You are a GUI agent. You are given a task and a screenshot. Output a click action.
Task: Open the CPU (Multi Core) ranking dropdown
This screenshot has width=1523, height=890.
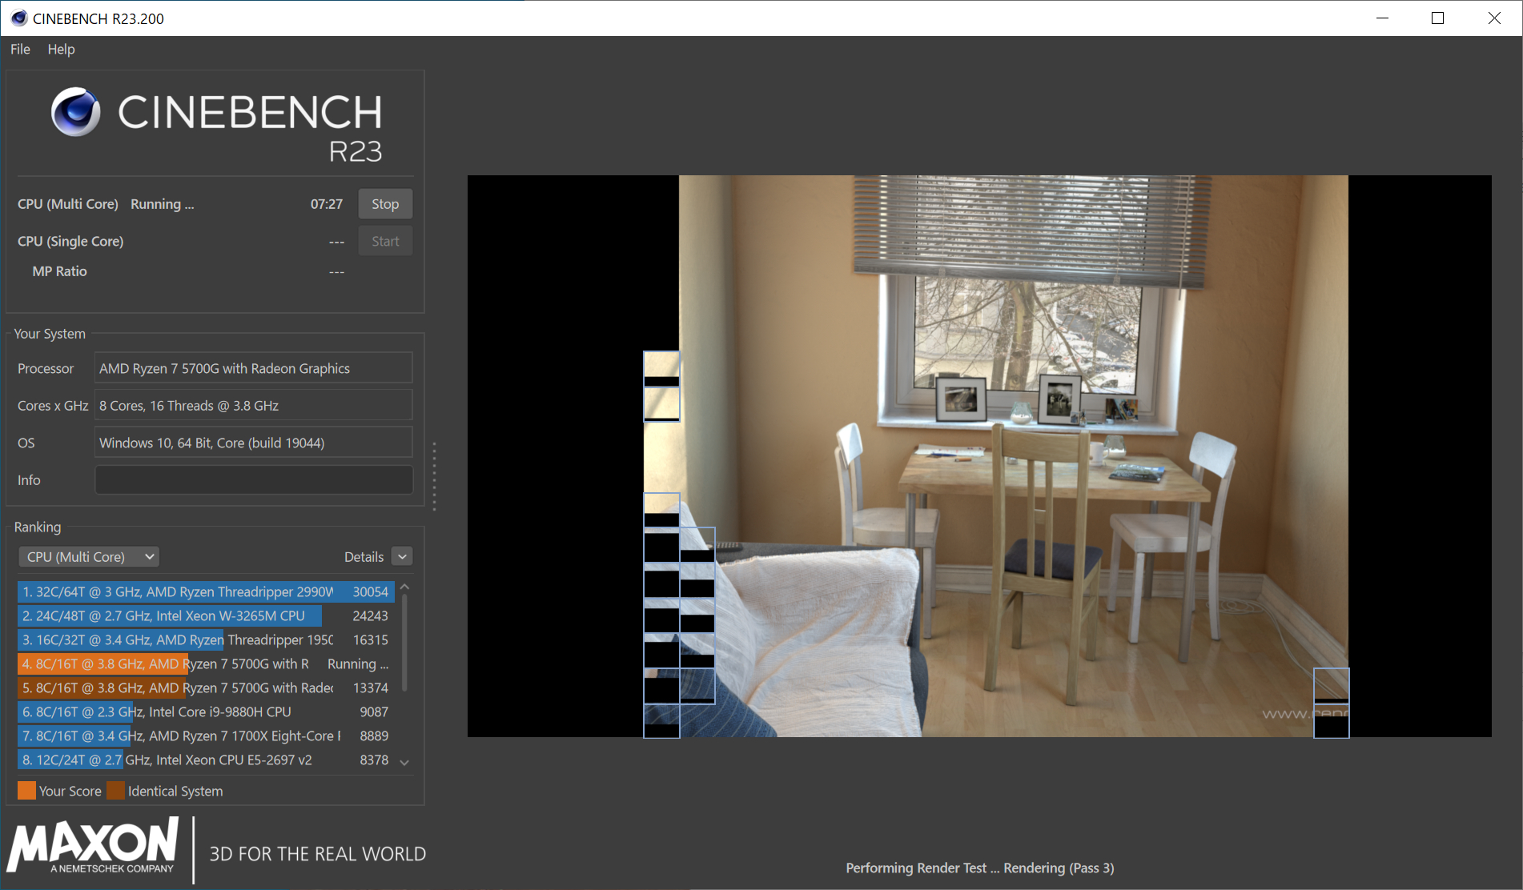[x=89, y=556]
